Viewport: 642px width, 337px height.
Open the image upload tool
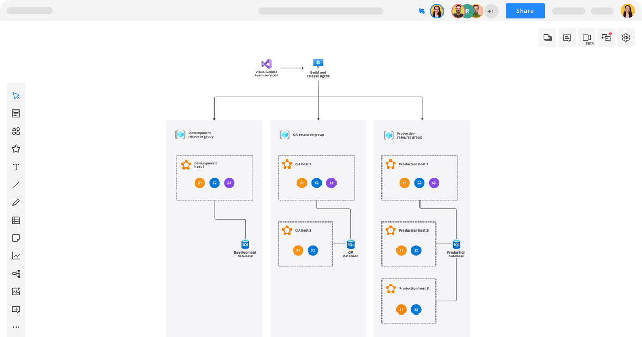16,291
